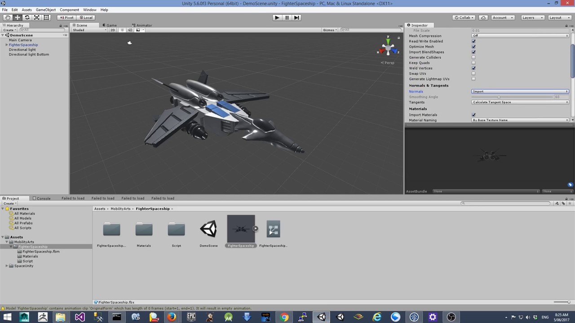Toggle scene lighting sun icon

pyautogui.click(x=122, y=30)
